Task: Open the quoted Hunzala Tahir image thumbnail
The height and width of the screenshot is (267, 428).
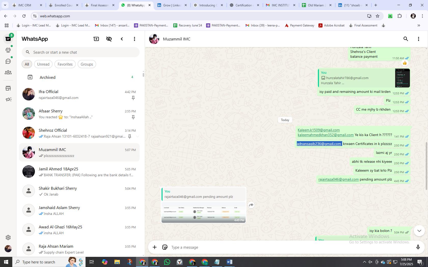Action: click(x=402, y=78)
